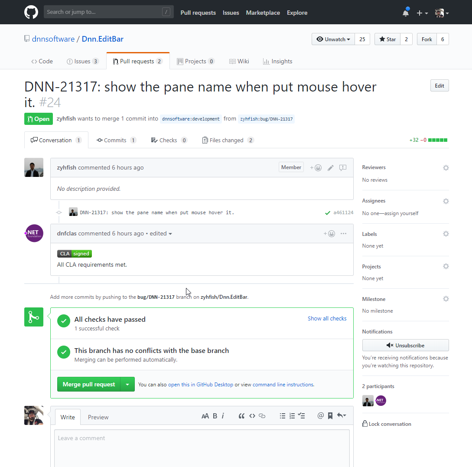Click the Unsubscribe button
The image size is (472, 467).
(x=406, y=345)
